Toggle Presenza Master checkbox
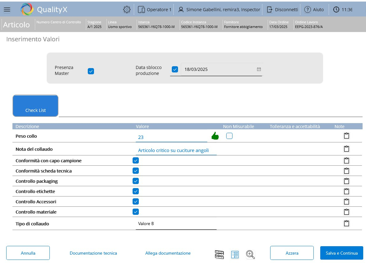 point(91,71)
